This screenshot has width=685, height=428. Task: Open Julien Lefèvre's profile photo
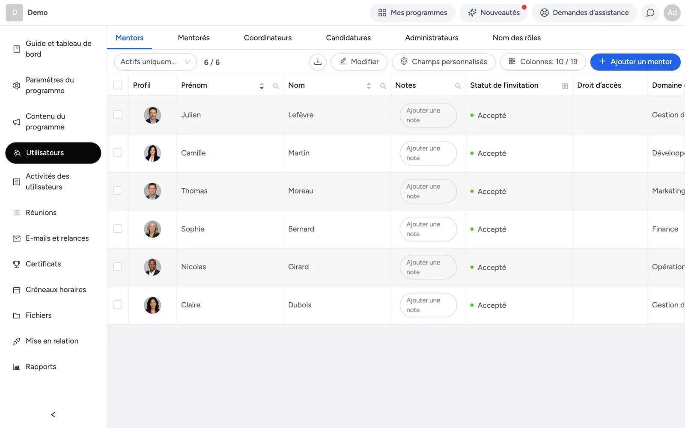[x=152, y=115]
